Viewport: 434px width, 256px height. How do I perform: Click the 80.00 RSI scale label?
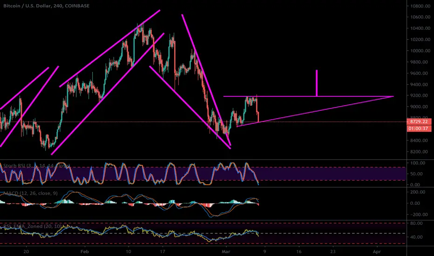[416, 223]
